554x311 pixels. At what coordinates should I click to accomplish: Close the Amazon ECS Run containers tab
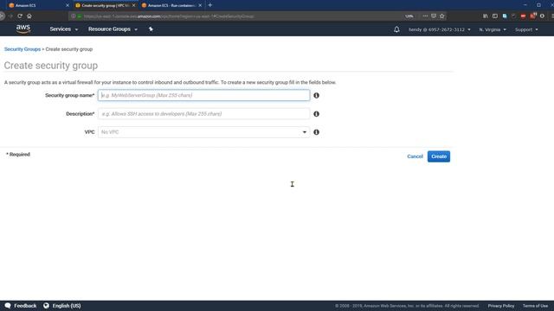[x=200, y=5]
